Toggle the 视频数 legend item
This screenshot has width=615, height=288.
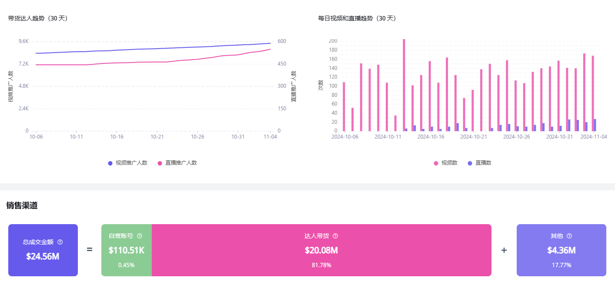pyautogui.click(x=445, y=163)
